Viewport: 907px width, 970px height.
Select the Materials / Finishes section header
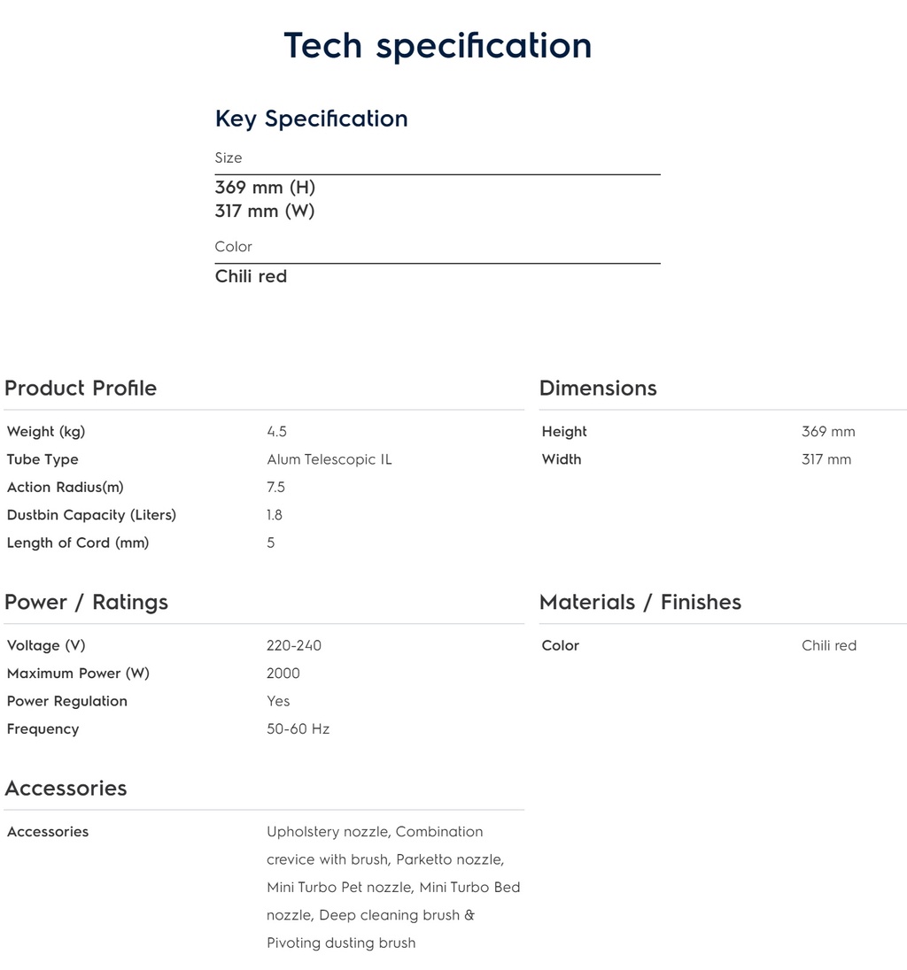coord(640,602)
